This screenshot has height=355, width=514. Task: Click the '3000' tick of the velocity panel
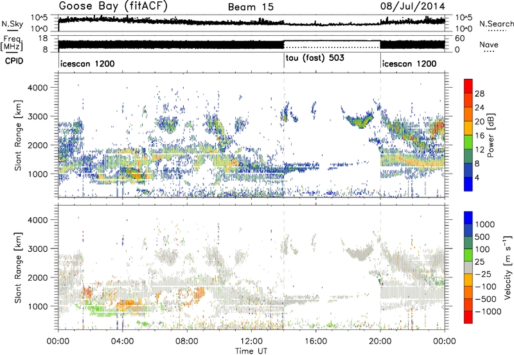37,249
